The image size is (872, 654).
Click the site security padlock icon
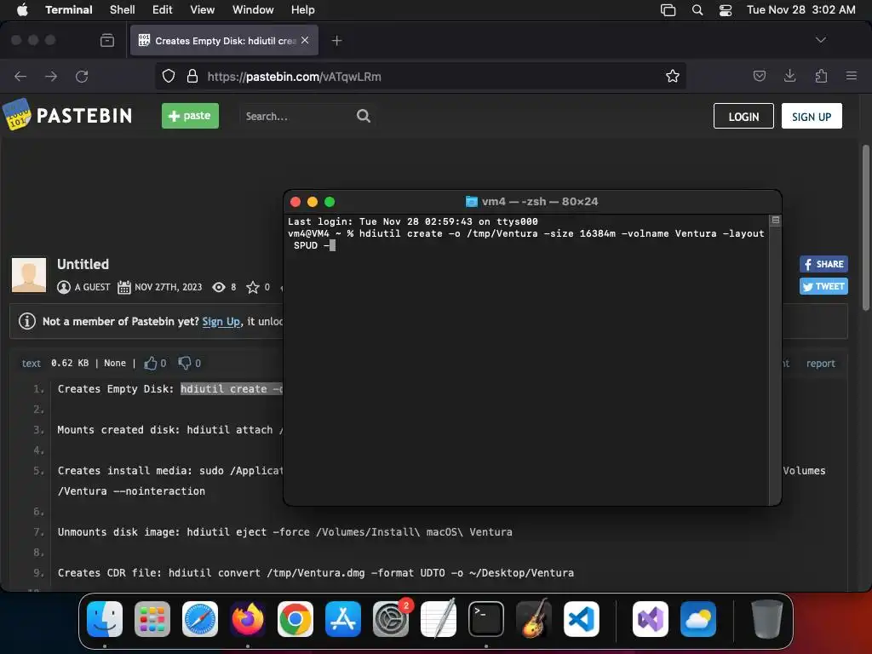tap(192, 76)
